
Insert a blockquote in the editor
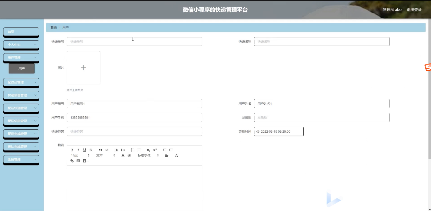tap(100, 150)
